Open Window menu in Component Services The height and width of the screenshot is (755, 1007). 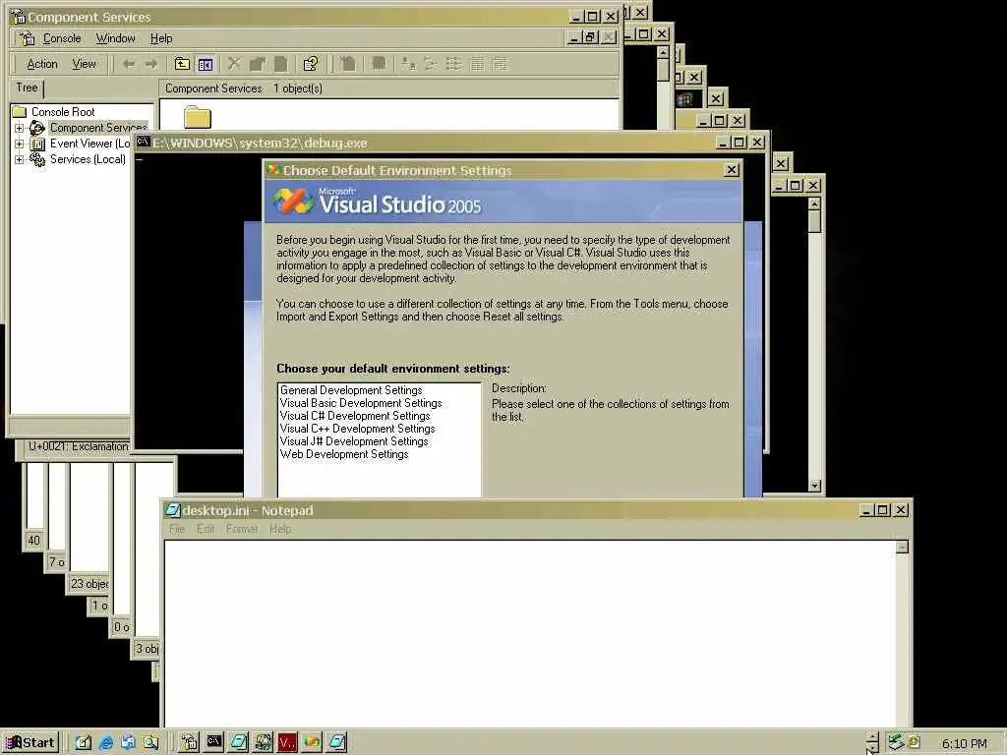click(x=116, y=38)
